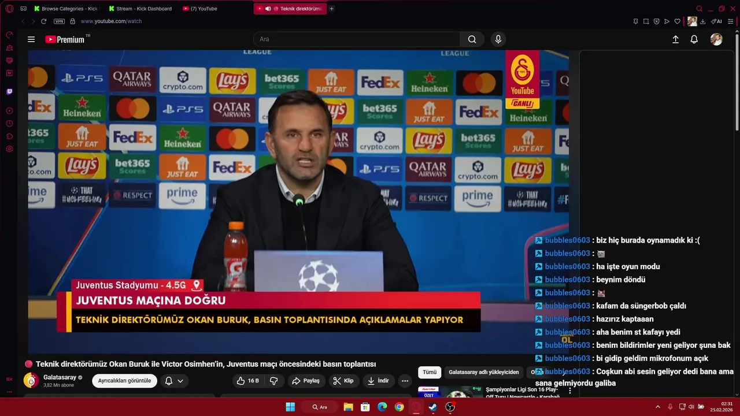Open the Opera toolbar profile picture
This screenshot has width=740, height=416.
692,21
